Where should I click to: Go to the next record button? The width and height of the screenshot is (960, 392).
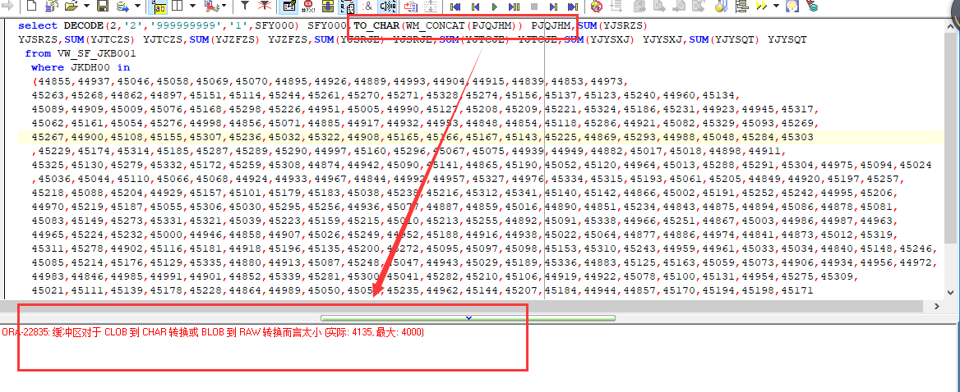pos(553,7)
